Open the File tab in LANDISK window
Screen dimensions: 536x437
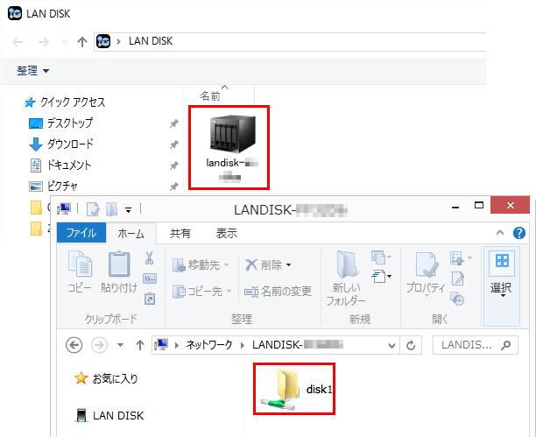click(81, 233)
